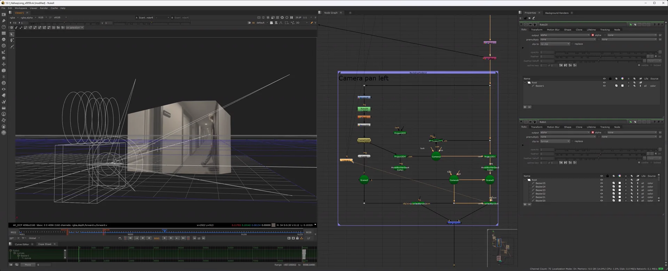668x271 pixels.
Task: Click the pencil edit icon under Properties tab
Action: 534,18
